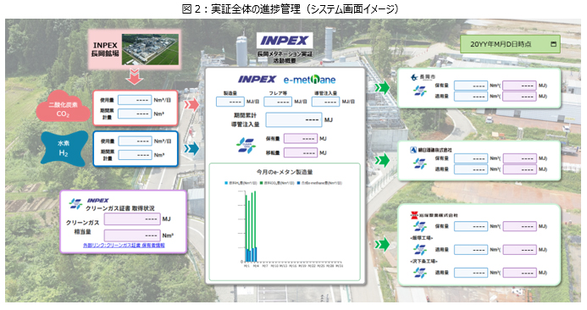This screenshot has height=310, width=587.
Task: Click the clean gas logo in 朝日酒造 card
Action: [419, 163]
